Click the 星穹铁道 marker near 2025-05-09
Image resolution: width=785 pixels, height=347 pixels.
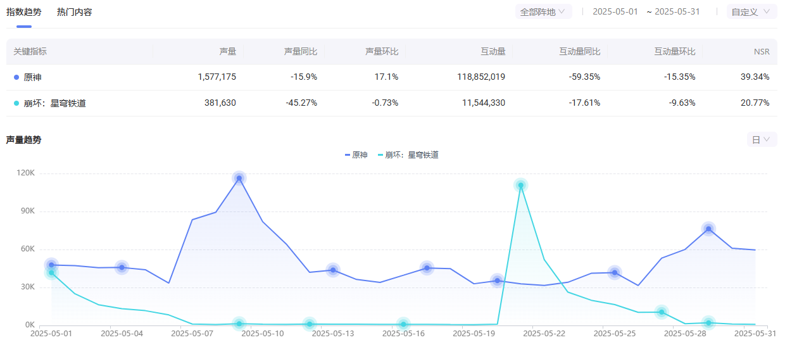pos(239,324)
